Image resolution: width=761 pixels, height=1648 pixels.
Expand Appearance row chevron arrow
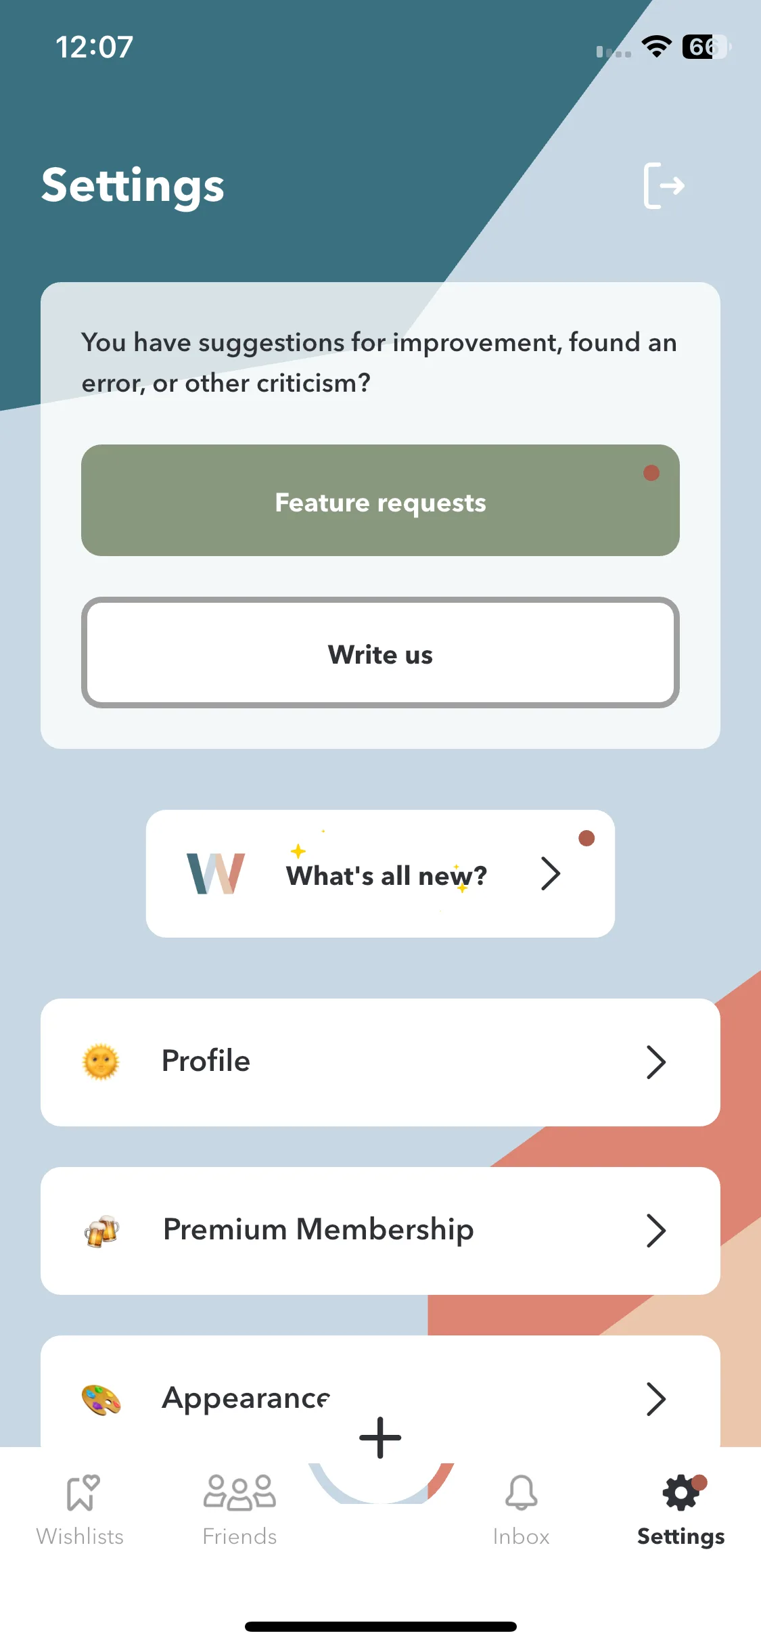pos(656,1399)
